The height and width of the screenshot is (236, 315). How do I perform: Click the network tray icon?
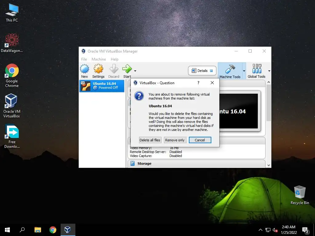click(268, 230)
